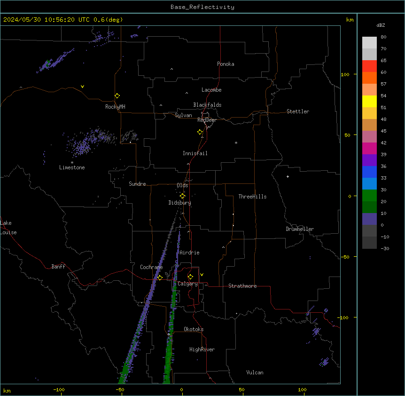Click the Drumheller town label
Screen dimensions: 405x396
300,229
